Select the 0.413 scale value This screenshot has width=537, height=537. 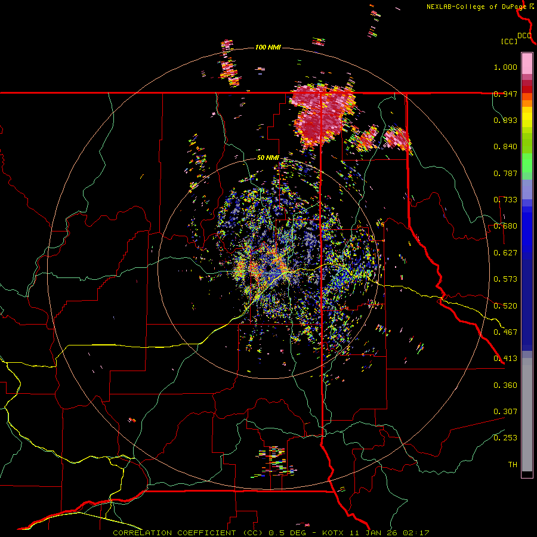505,359
